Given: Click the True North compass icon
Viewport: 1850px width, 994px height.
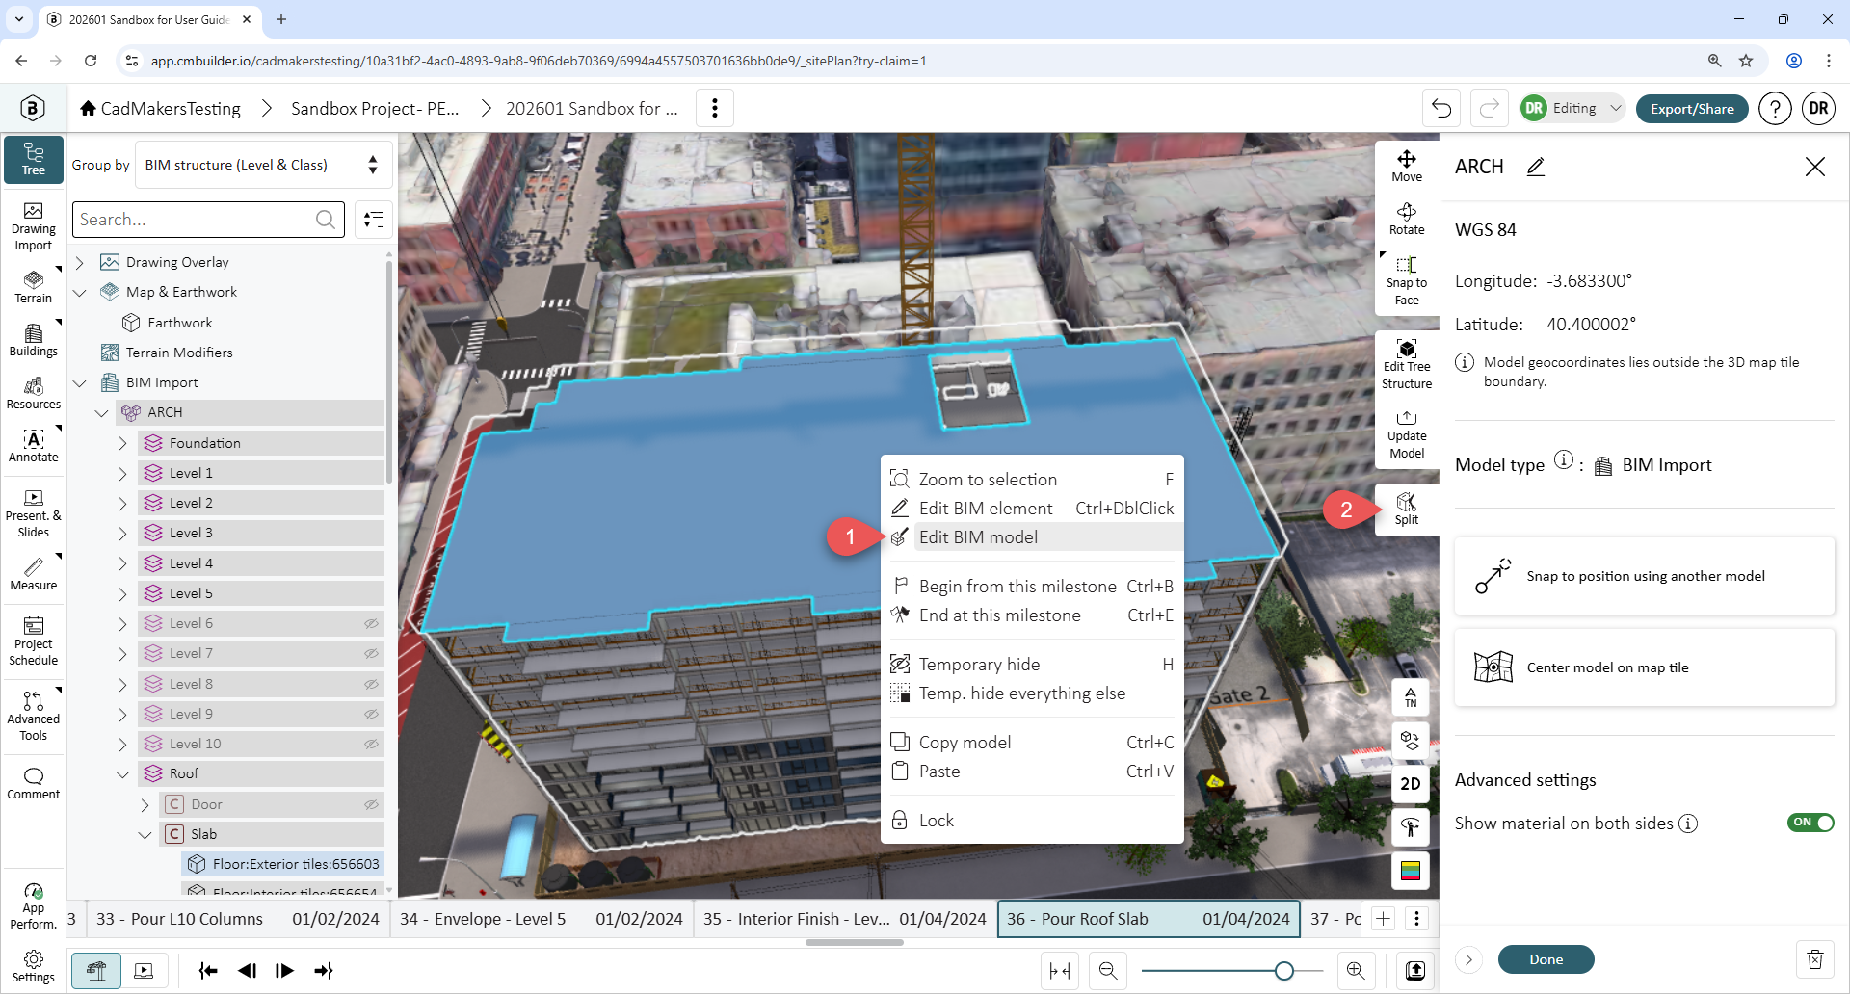Looking at the screenshot, I should click(1411, 697).
